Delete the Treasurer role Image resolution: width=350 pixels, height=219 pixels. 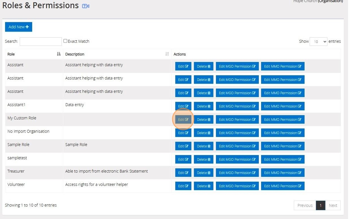pos(203,173)
